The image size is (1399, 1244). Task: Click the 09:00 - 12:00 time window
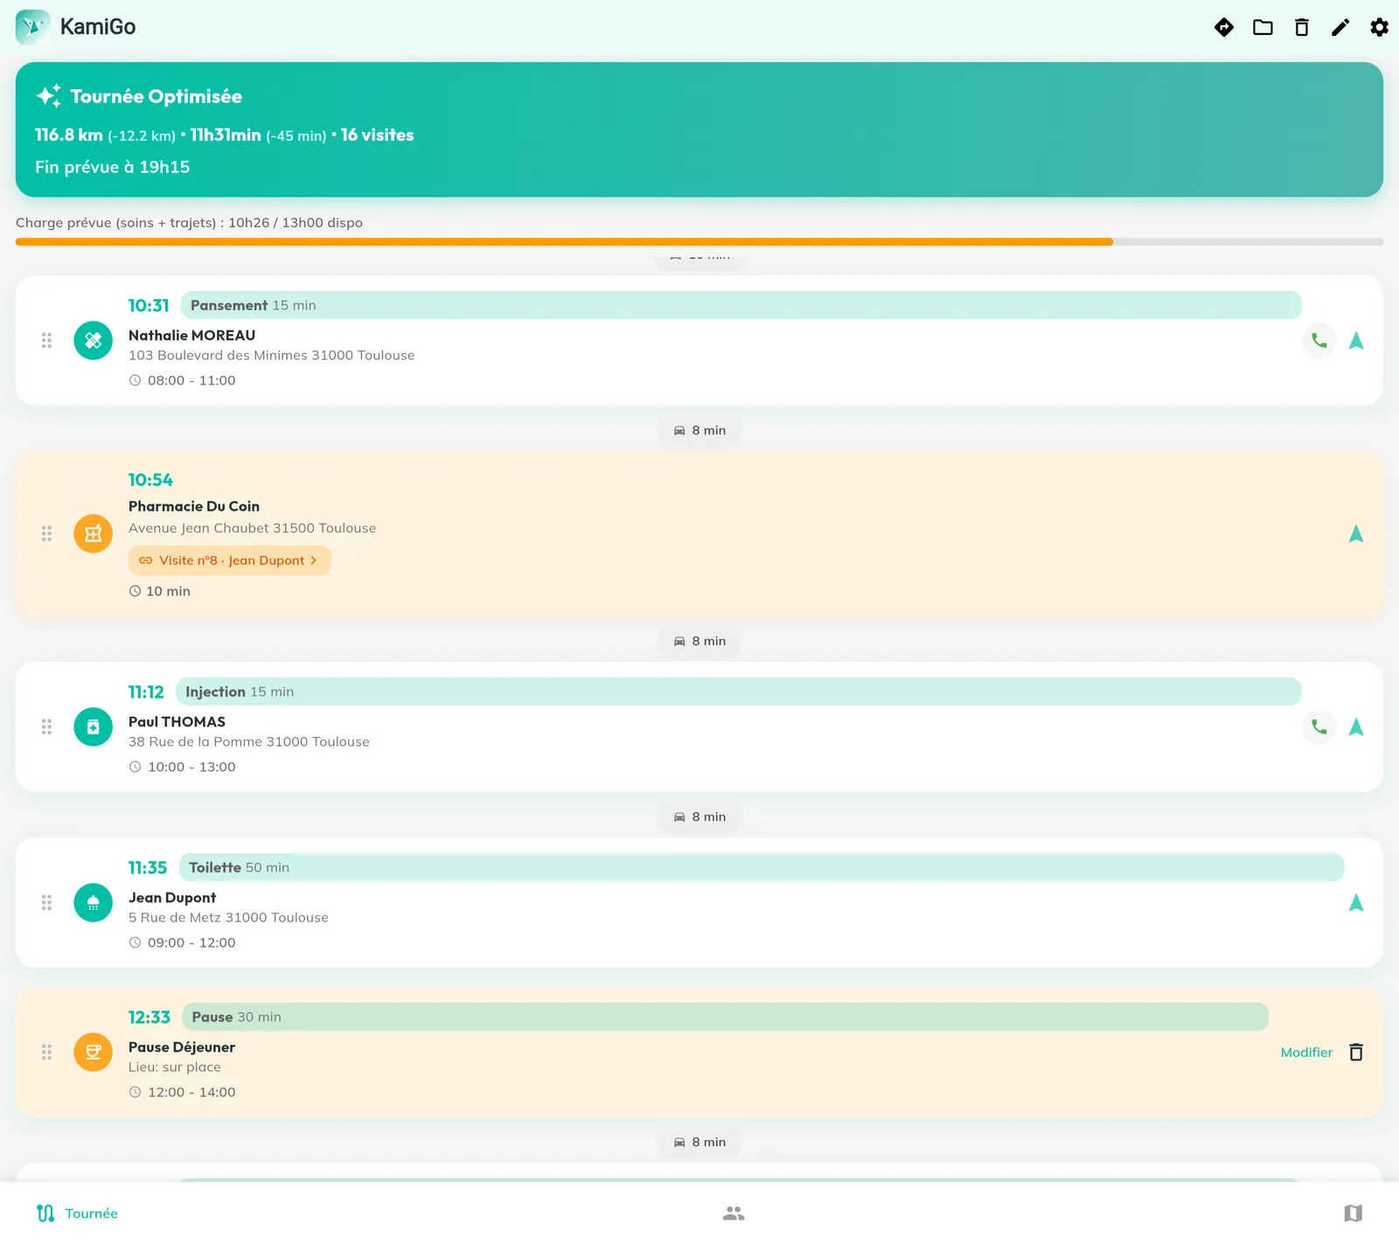[x=191, y=943]
